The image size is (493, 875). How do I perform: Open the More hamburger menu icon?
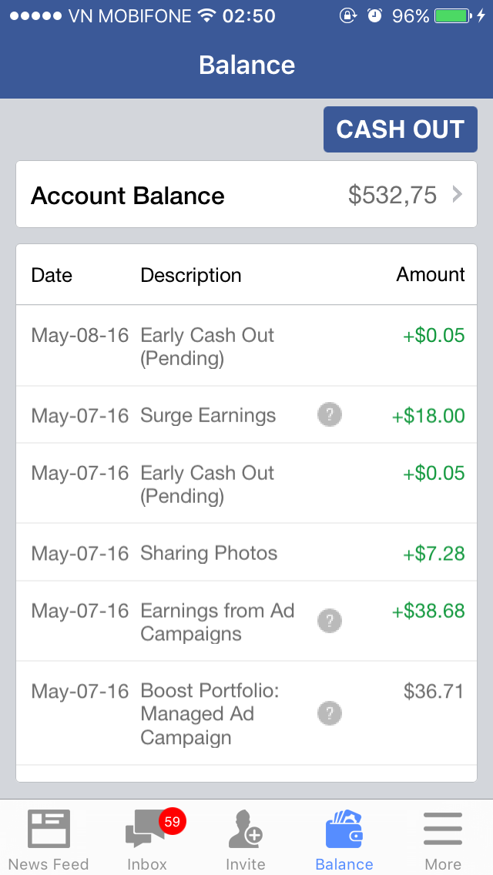click(443, 830)
